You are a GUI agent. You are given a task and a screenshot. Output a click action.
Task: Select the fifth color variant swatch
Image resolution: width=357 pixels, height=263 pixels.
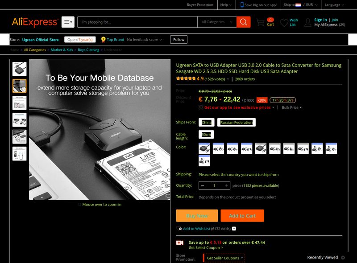pos(261,148)
